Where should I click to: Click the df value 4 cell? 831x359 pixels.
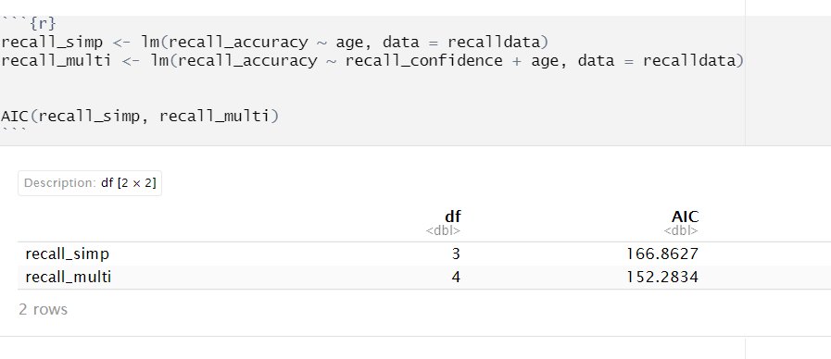456,277
